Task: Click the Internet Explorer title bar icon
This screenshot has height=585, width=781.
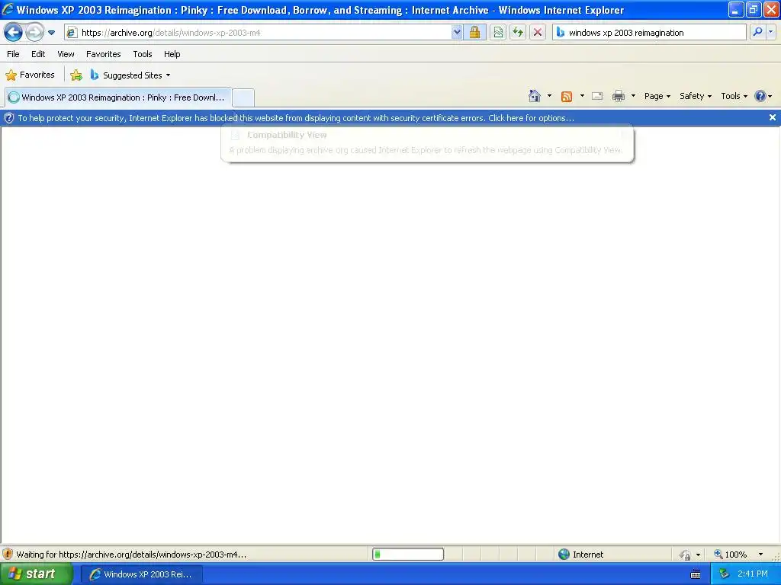Action: 8,9
